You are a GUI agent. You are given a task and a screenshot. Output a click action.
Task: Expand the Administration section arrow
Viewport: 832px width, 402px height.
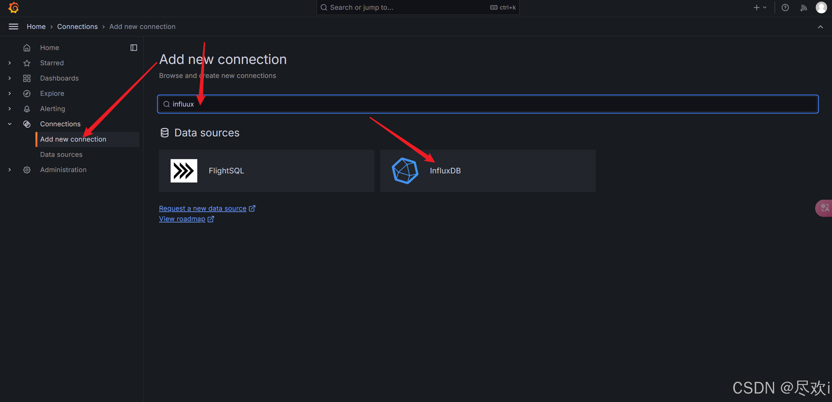pyautogui.click(x=10, y=170)
